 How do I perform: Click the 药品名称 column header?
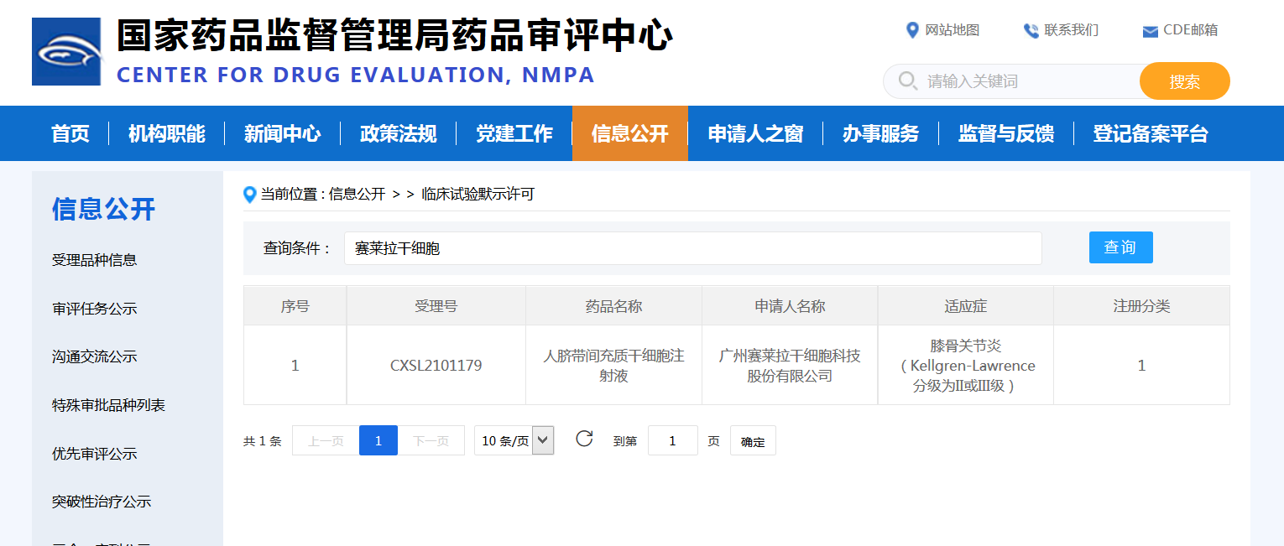[x=614, y=306]
